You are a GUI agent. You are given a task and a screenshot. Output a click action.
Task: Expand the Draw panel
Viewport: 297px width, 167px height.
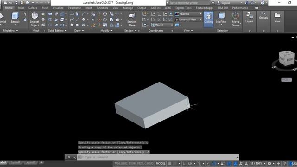point(79,31)
